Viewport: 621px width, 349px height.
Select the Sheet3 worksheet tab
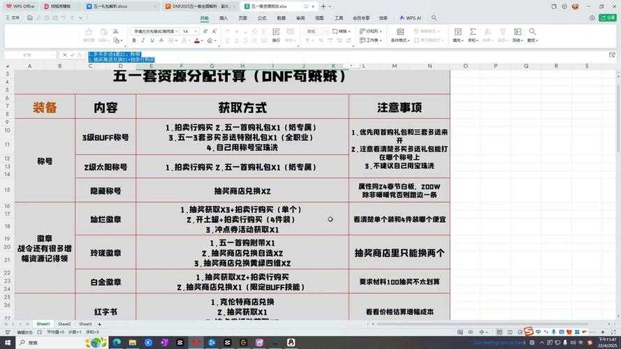click(85, 324)
